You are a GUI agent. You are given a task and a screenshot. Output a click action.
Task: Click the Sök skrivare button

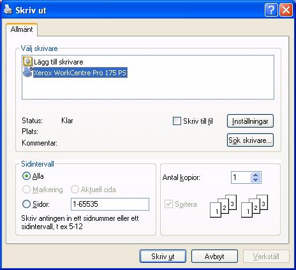pos(250,140)
